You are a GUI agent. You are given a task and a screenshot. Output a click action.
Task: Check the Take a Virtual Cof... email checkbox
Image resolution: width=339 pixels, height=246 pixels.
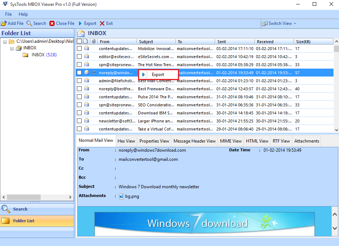click(79, 129)
